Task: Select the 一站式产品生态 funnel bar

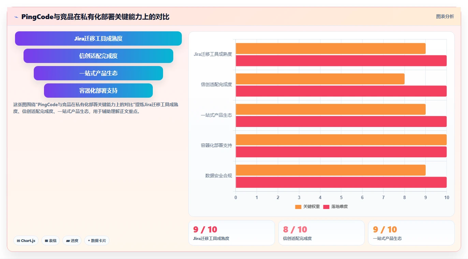Action: (x=98, y=73)
